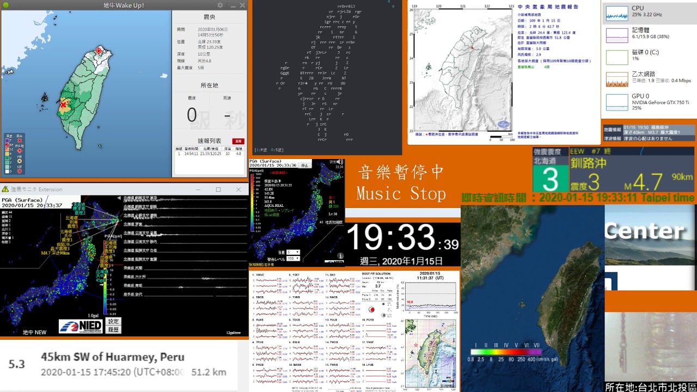Click the warning triangle icon of 強震モニタ Extension
The height and width of the screenshot is (392, 697).
(x=5, y=189)
